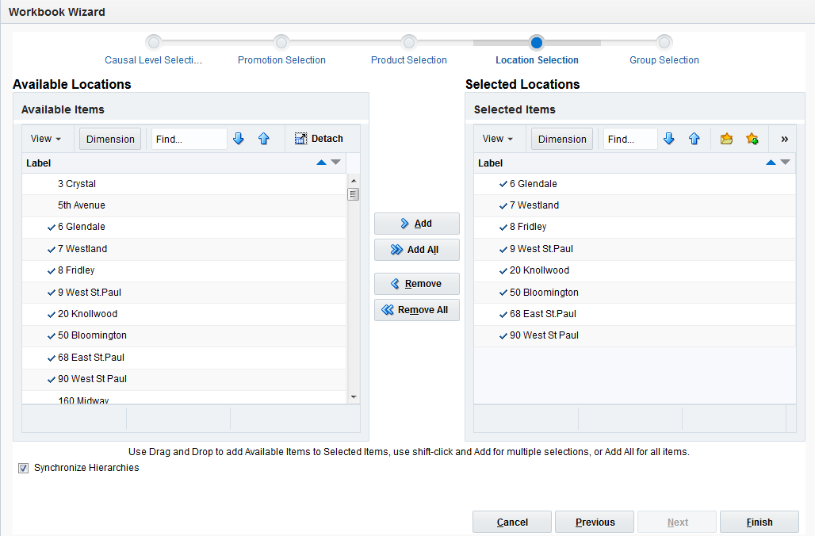The image size is (815, 536).
Task: Click the Available Items scrollbar thumb
Action: pyautogui.click(x=354, y=194)
